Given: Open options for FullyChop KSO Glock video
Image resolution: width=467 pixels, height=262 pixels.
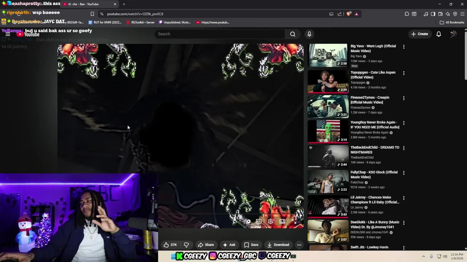Looking at the screenshot, I should coord(404,173).
